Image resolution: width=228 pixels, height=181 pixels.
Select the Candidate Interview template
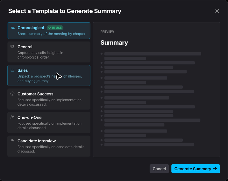[49, 146]
